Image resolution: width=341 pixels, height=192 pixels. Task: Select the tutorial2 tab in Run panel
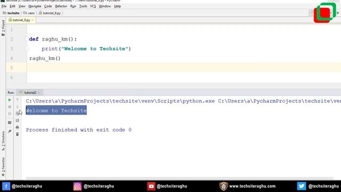(30, 93)
